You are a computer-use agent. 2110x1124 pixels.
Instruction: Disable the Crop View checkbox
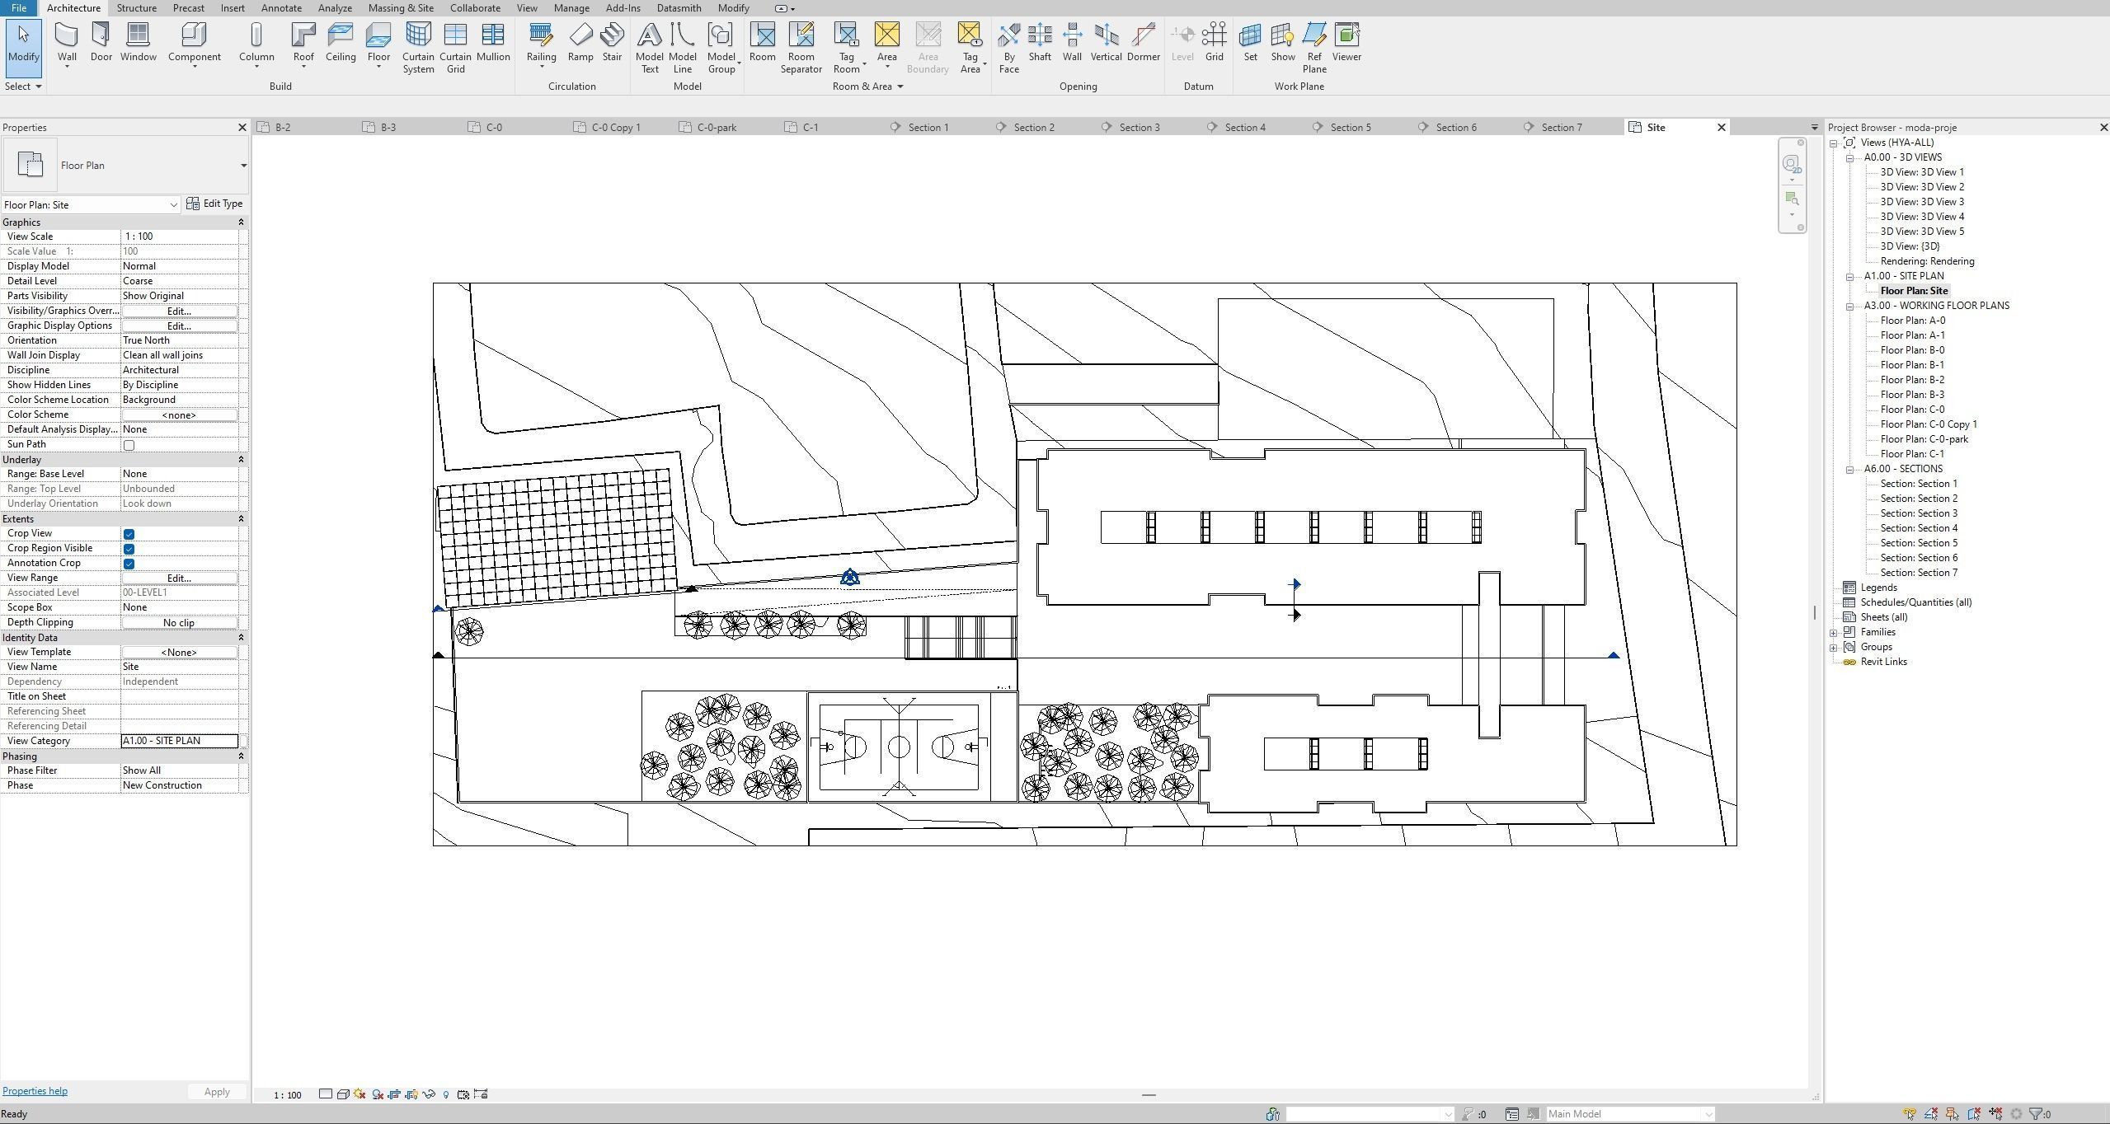(x=129, y=533)
